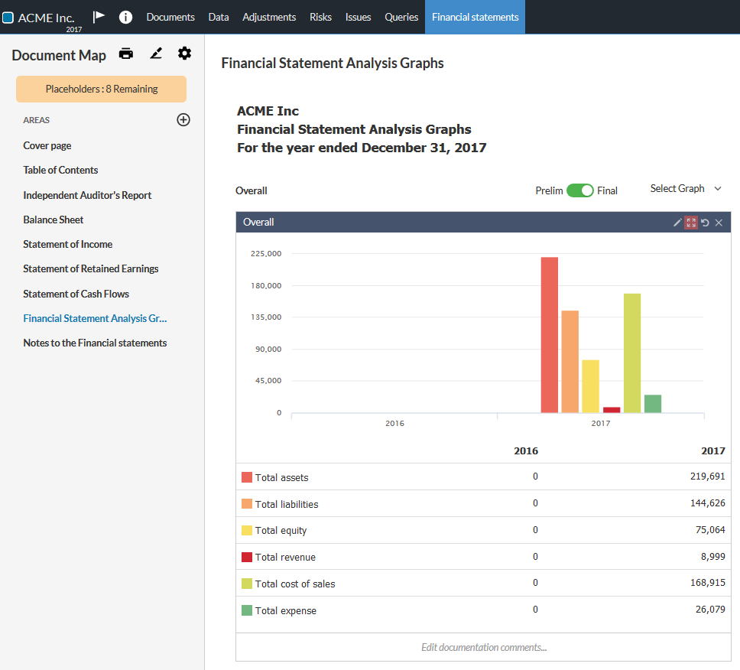Open Statement of Cash Flows section
This screenshot has width=740, height=670.
click(x=76, y=294)
